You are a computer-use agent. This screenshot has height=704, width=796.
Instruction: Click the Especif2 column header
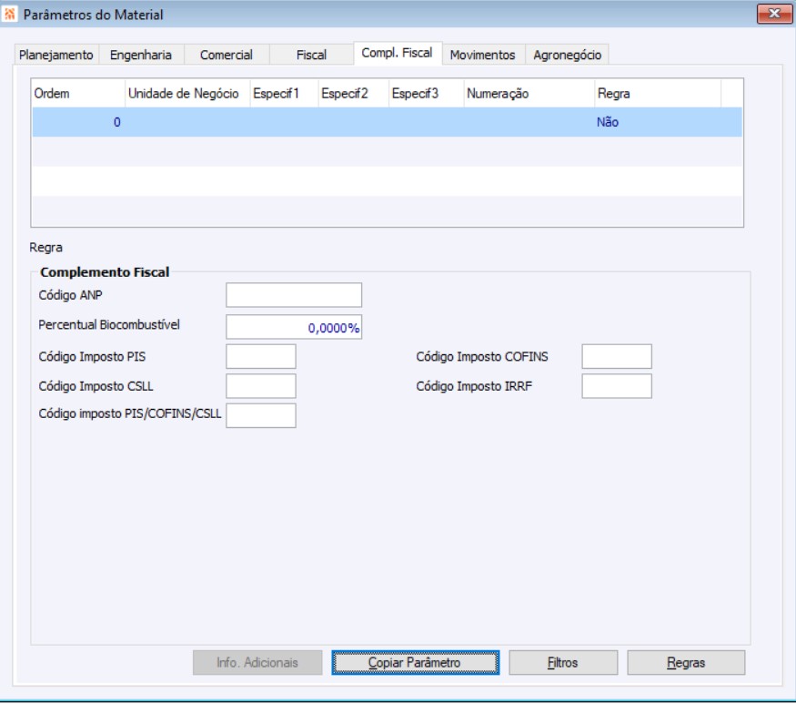point(354,94)
